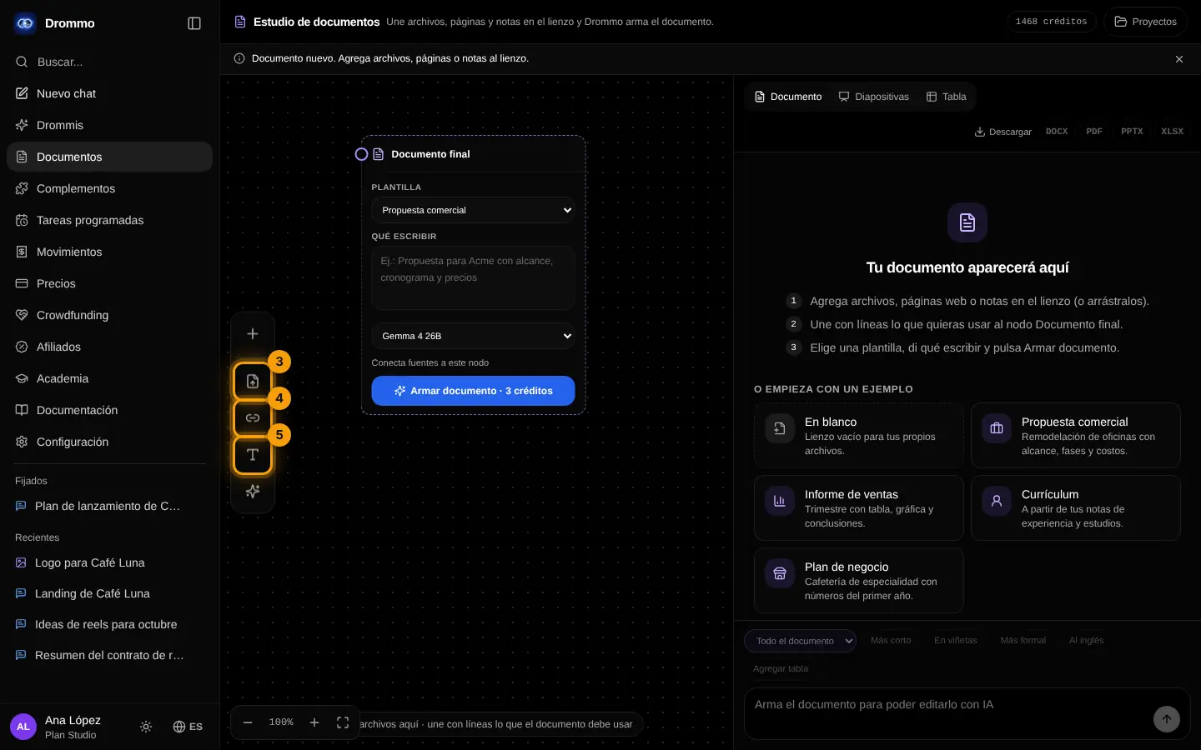Switch language from ES
Image resolution: width=1201 pixels, height=750 pixels.
tap(188, 727)
